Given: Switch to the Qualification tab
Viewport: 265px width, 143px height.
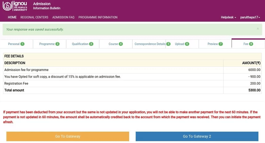Looking at the screenshot, I should coord(83,44).
